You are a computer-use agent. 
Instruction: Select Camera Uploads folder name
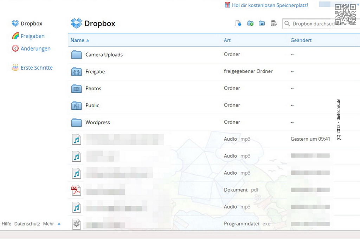[x=104, y=54]
